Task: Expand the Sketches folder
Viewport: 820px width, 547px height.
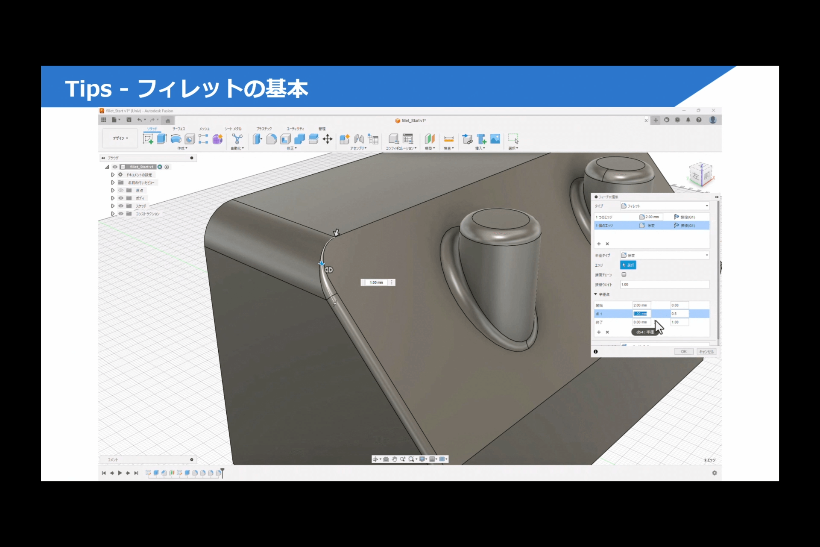Action: tap(113, 206)
